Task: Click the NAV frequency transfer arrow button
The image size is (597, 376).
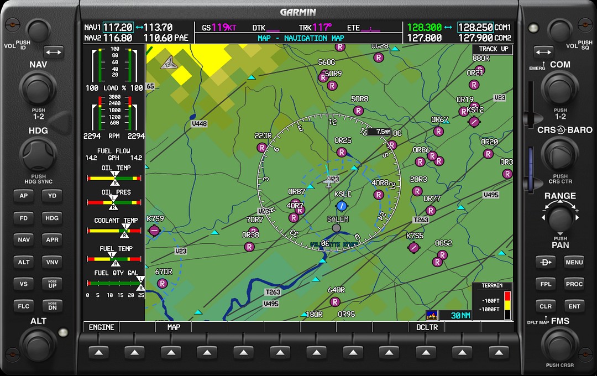Action: (x=53, y=52)
